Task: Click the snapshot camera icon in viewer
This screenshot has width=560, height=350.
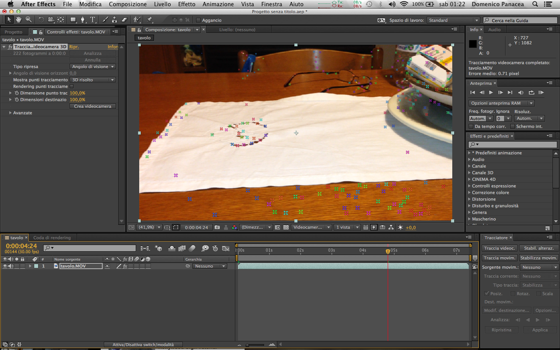Action: (217, 227)
